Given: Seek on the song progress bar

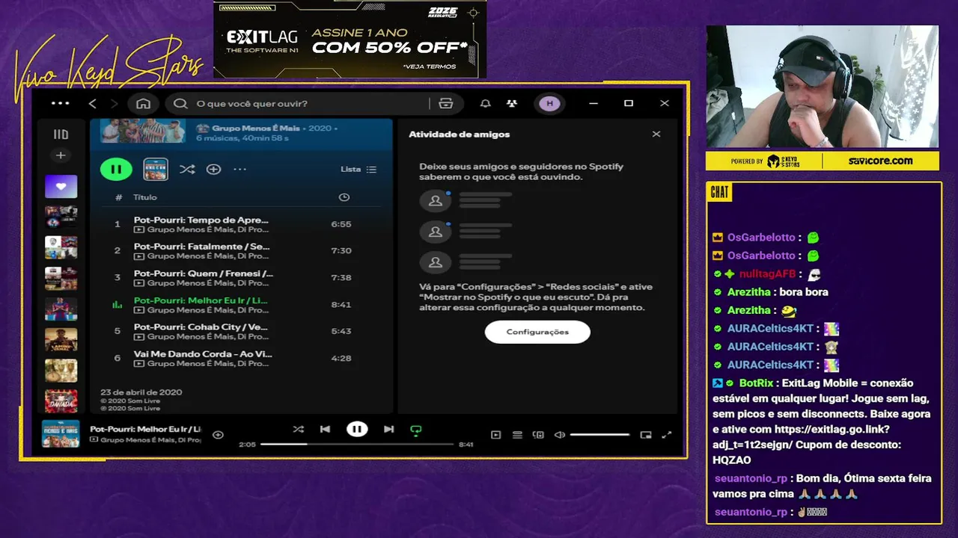Looking at the screenshot, I should tap(357, 444).
